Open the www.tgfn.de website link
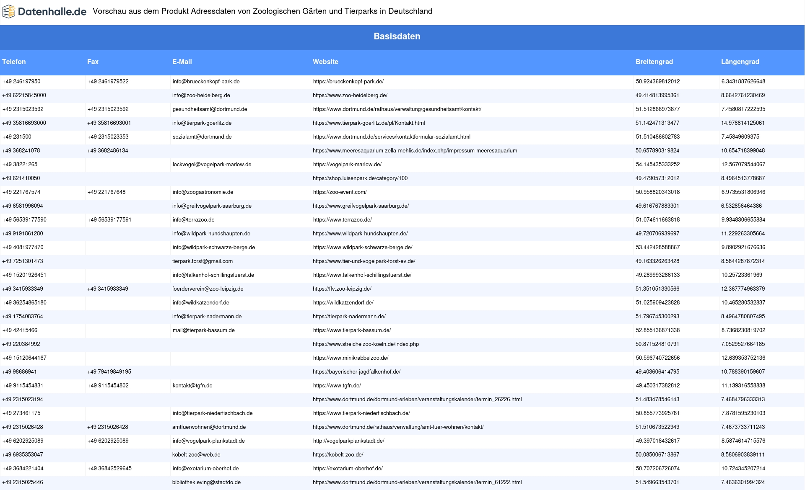The image size is (805, 490). click(337, 386)
